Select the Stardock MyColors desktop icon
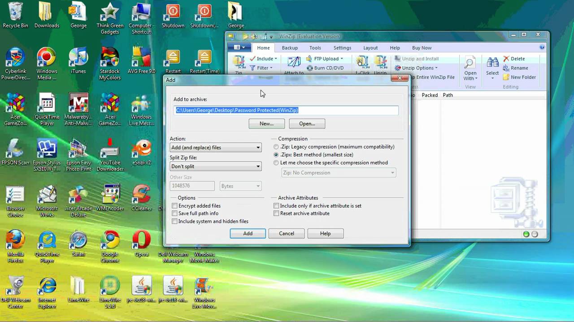The image size is (574, 322). 110,64
